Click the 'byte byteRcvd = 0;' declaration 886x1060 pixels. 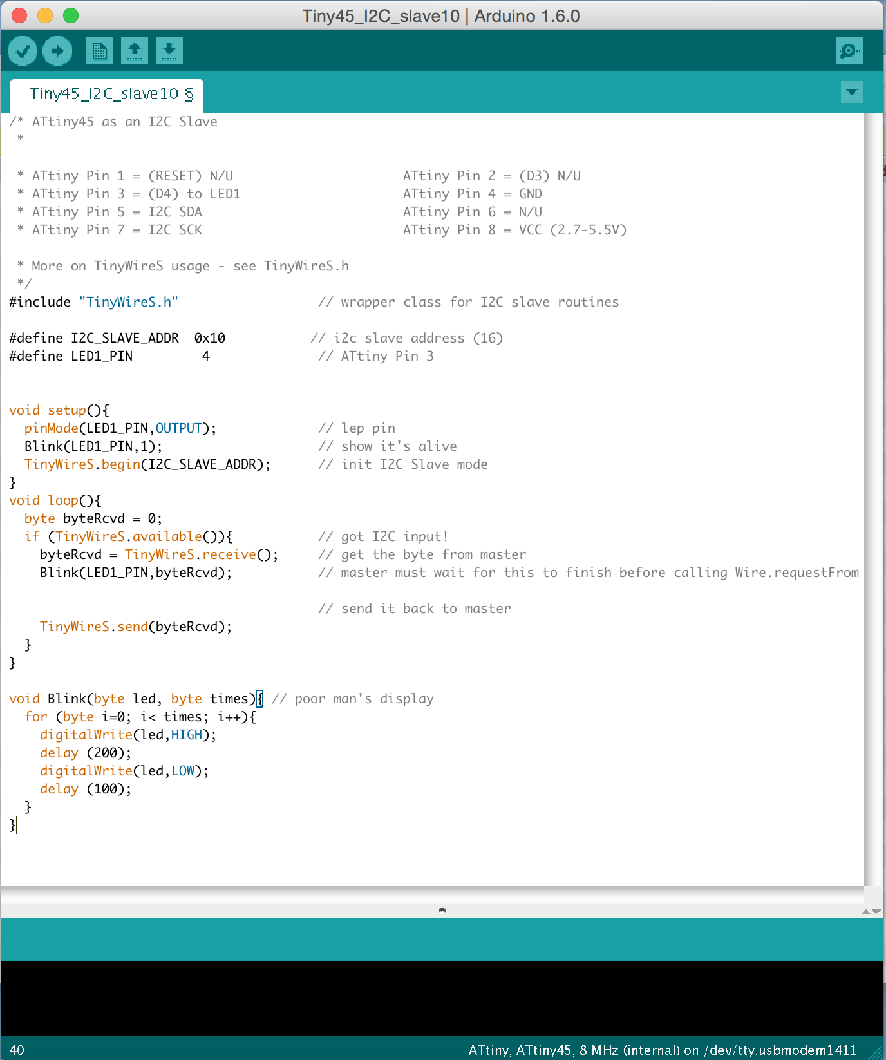click(93, 518)
